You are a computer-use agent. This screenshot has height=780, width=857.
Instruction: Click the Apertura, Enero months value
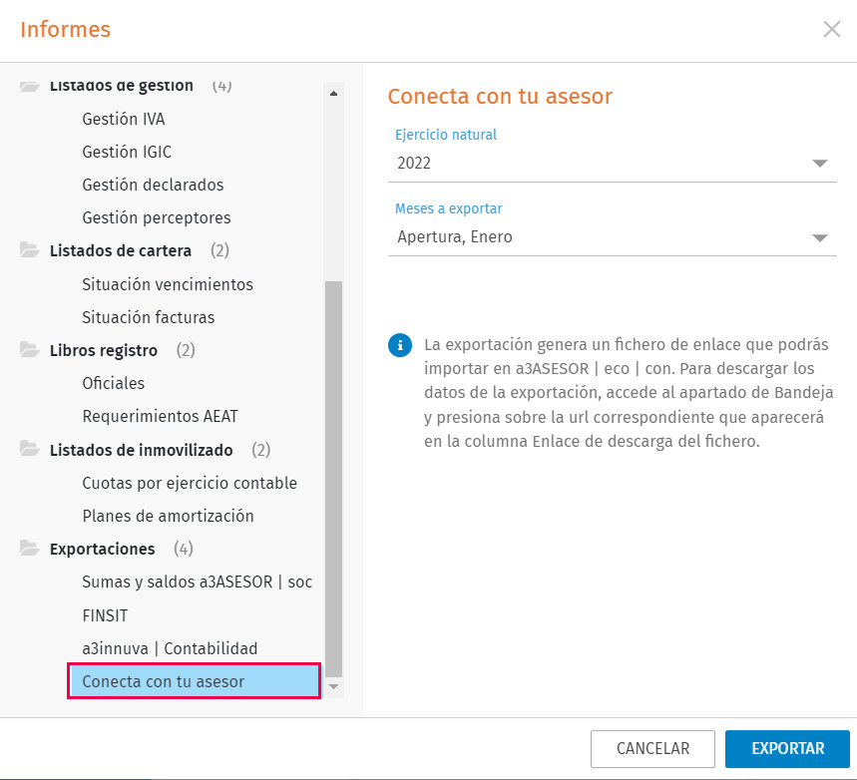(x=455, y=236)
